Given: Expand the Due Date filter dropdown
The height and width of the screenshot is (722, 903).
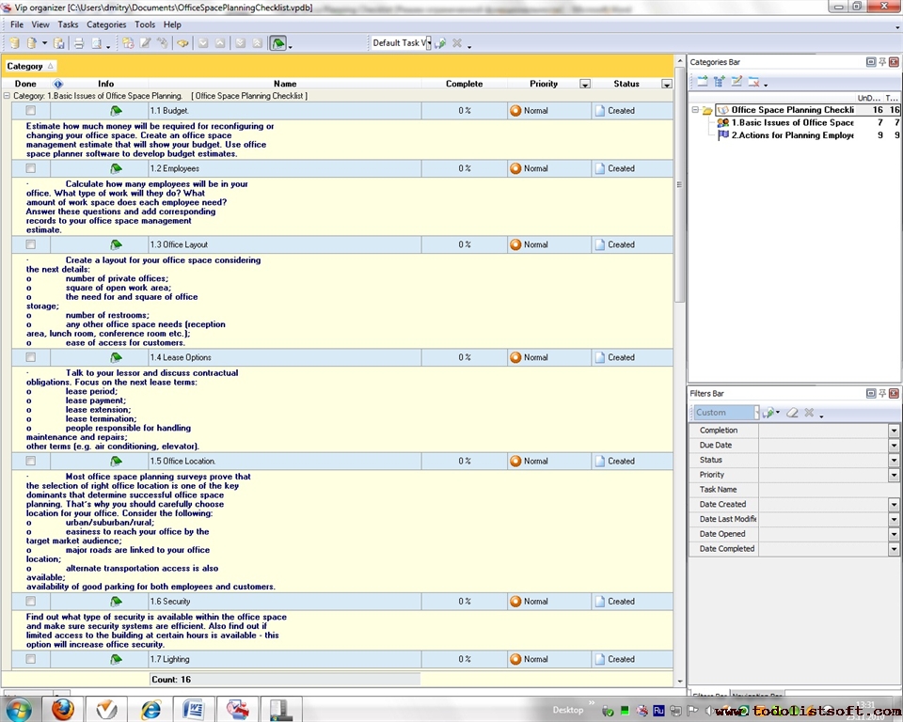Looking at the screenshot, I should point(894,446).
